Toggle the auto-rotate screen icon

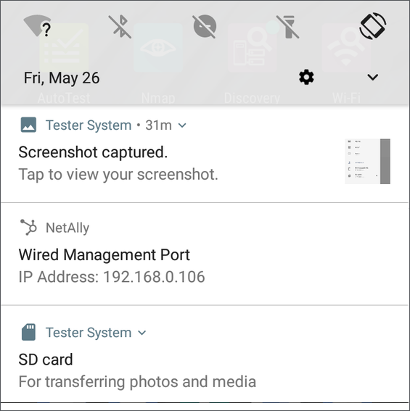(373, 26)
